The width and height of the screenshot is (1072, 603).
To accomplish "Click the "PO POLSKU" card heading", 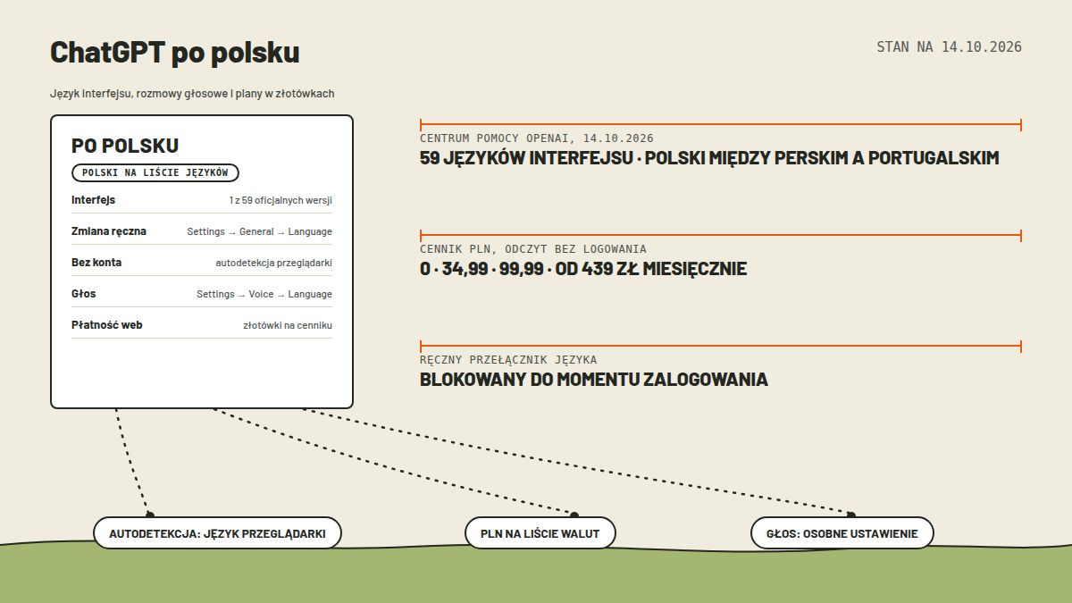I will tap(125, 146).
